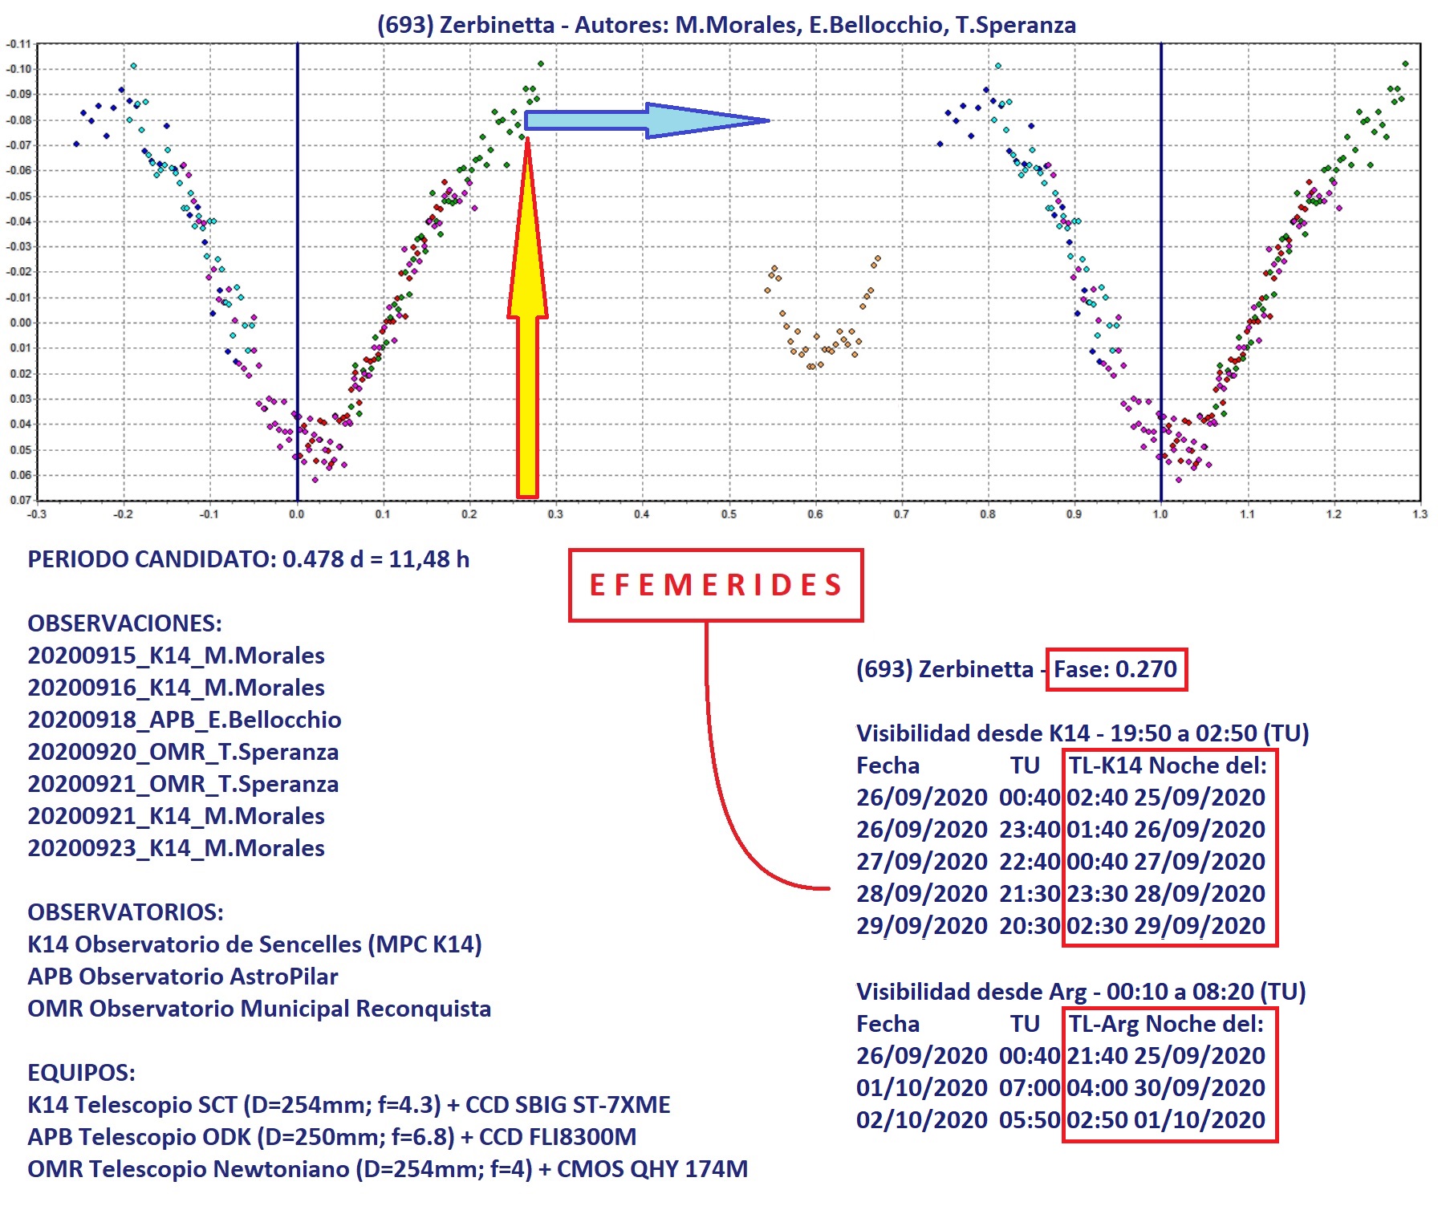Select the 28/09/2020 21:30 ephemeris row

click(x=1060, y=894)
